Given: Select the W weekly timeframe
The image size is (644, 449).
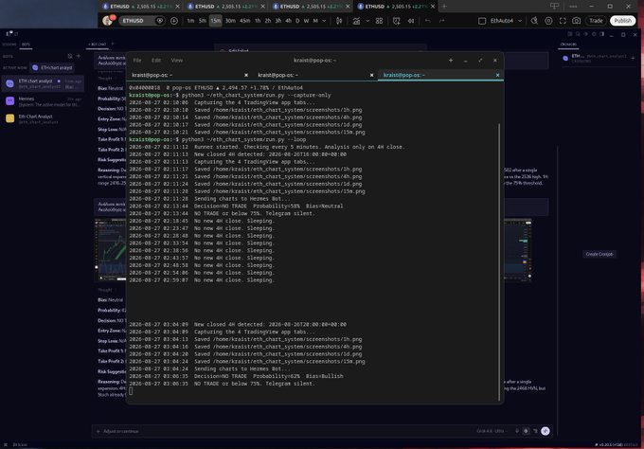Looking at the screenshot, I should click(307, 21).
